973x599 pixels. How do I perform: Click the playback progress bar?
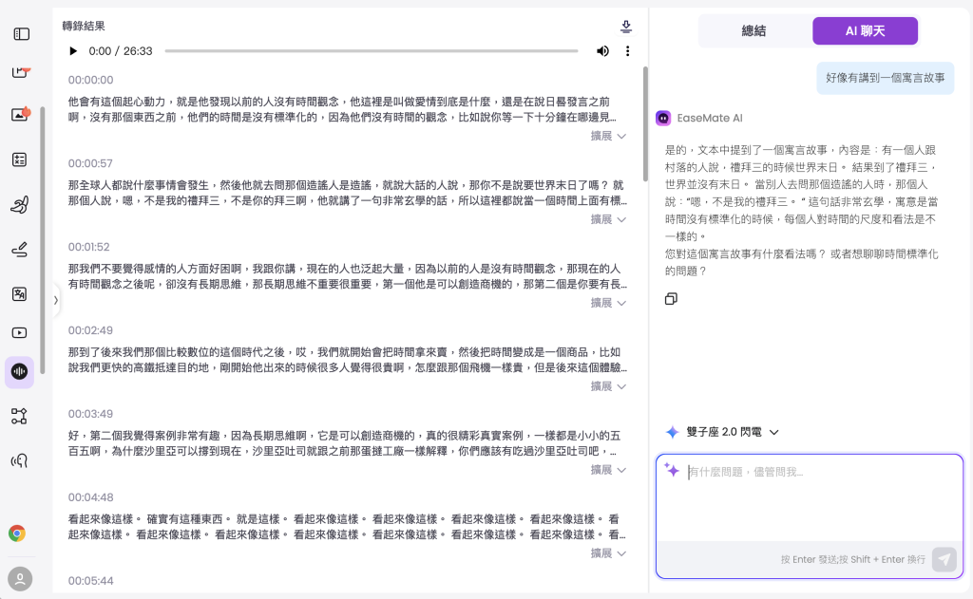pos(371,51)
